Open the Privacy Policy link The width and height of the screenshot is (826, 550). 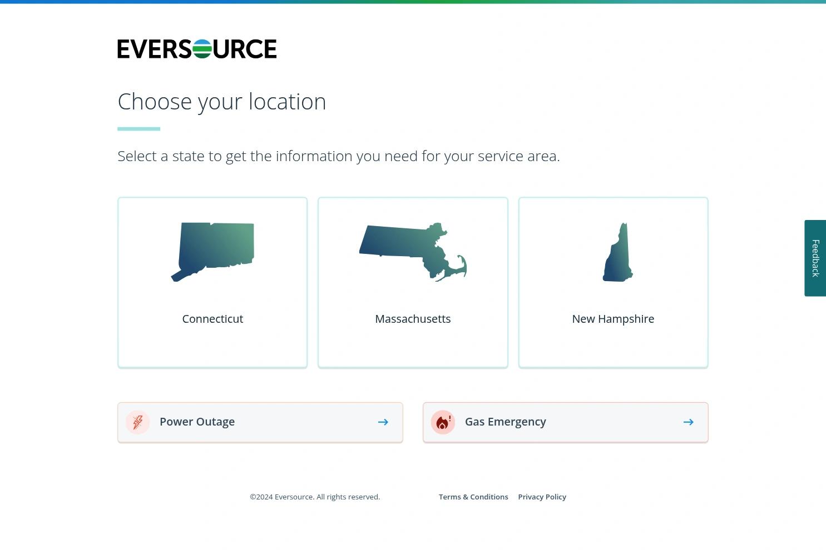click(x=542, y=497)
